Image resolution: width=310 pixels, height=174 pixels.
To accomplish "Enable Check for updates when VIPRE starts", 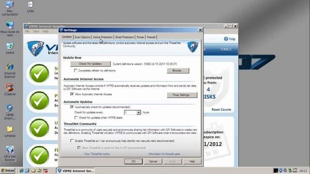I will point(76,117).
